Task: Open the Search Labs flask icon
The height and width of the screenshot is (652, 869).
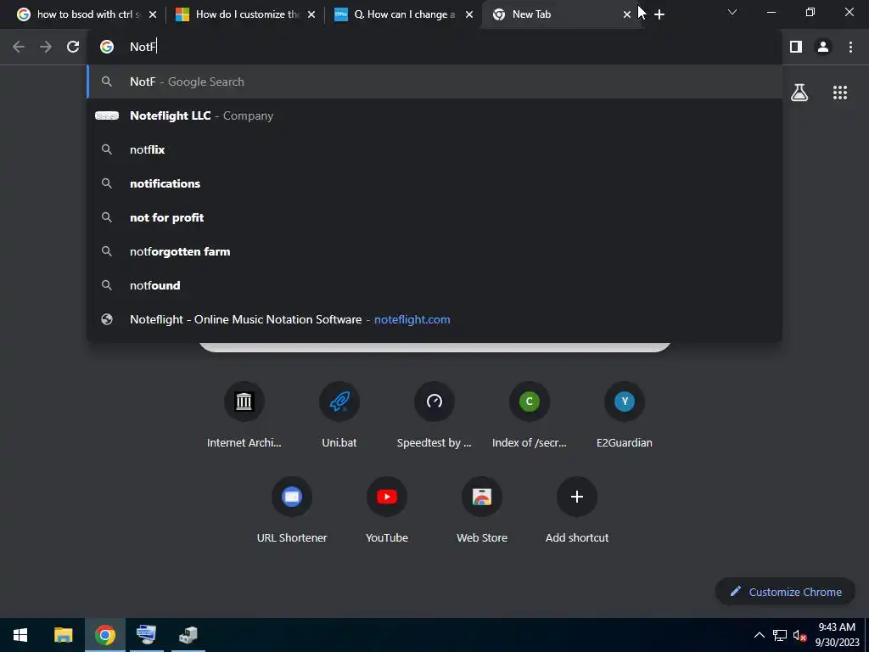Action: pos(799,93)
